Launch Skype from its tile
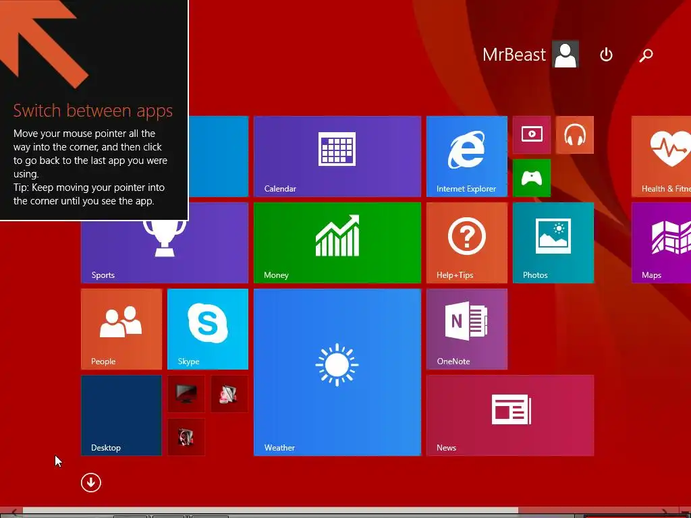Viewport: 691px width, 518px height. pos(208,329)
